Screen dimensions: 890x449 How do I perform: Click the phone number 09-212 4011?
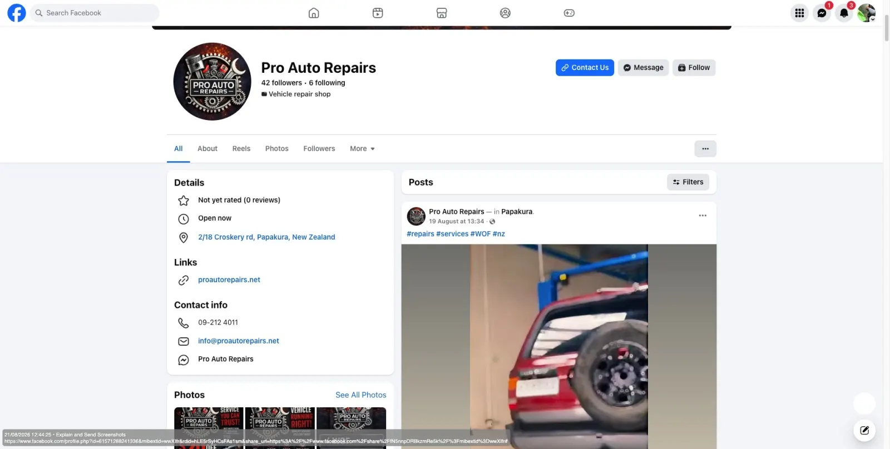click(218, 322)
